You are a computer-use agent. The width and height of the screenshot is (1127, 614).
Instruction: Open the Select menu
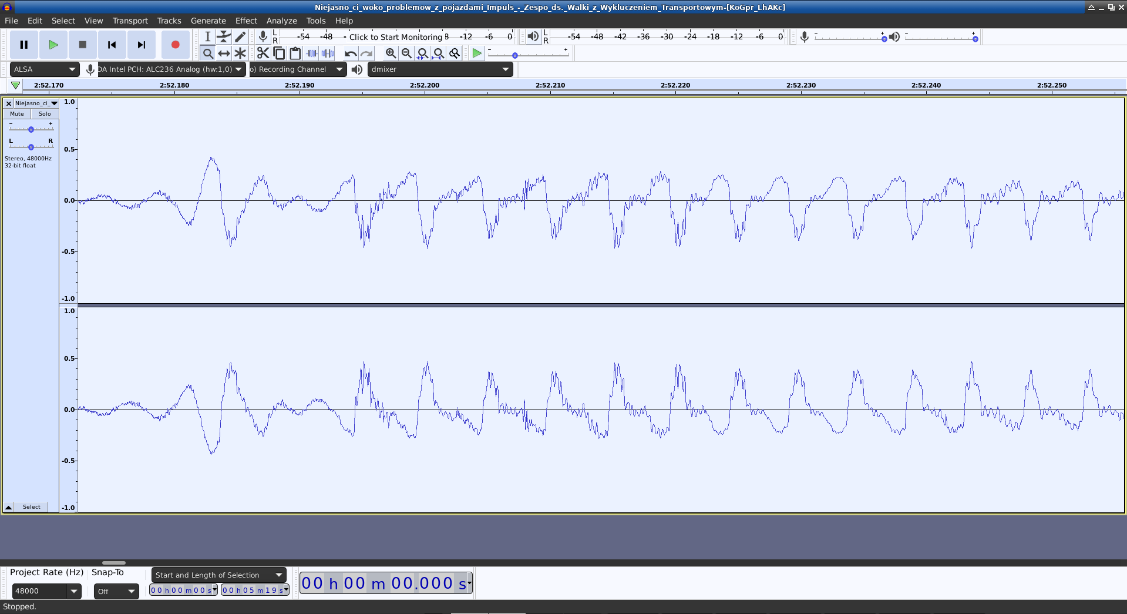point(63,21)
